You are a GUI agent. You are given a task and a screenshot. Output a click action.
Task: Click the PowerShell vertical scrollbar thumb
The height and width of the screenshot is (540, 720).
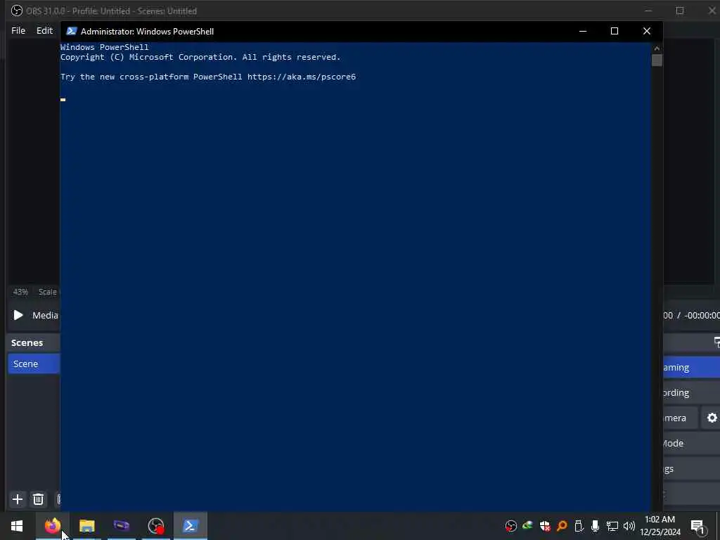tap(657, 60)
